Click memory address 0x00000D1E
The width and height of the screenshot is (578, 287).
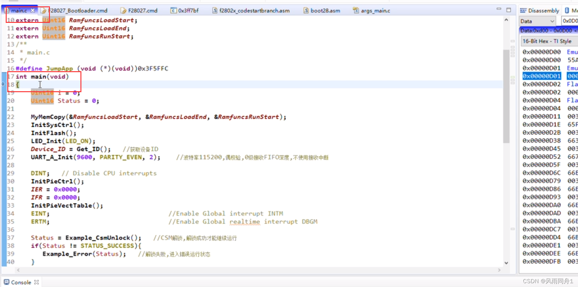[542, 124]
